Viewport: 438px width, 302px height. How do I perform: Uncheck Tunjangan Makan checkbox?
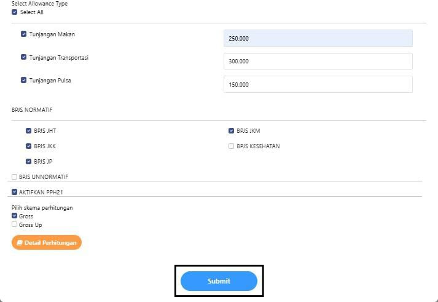click(x=23, y=34)
